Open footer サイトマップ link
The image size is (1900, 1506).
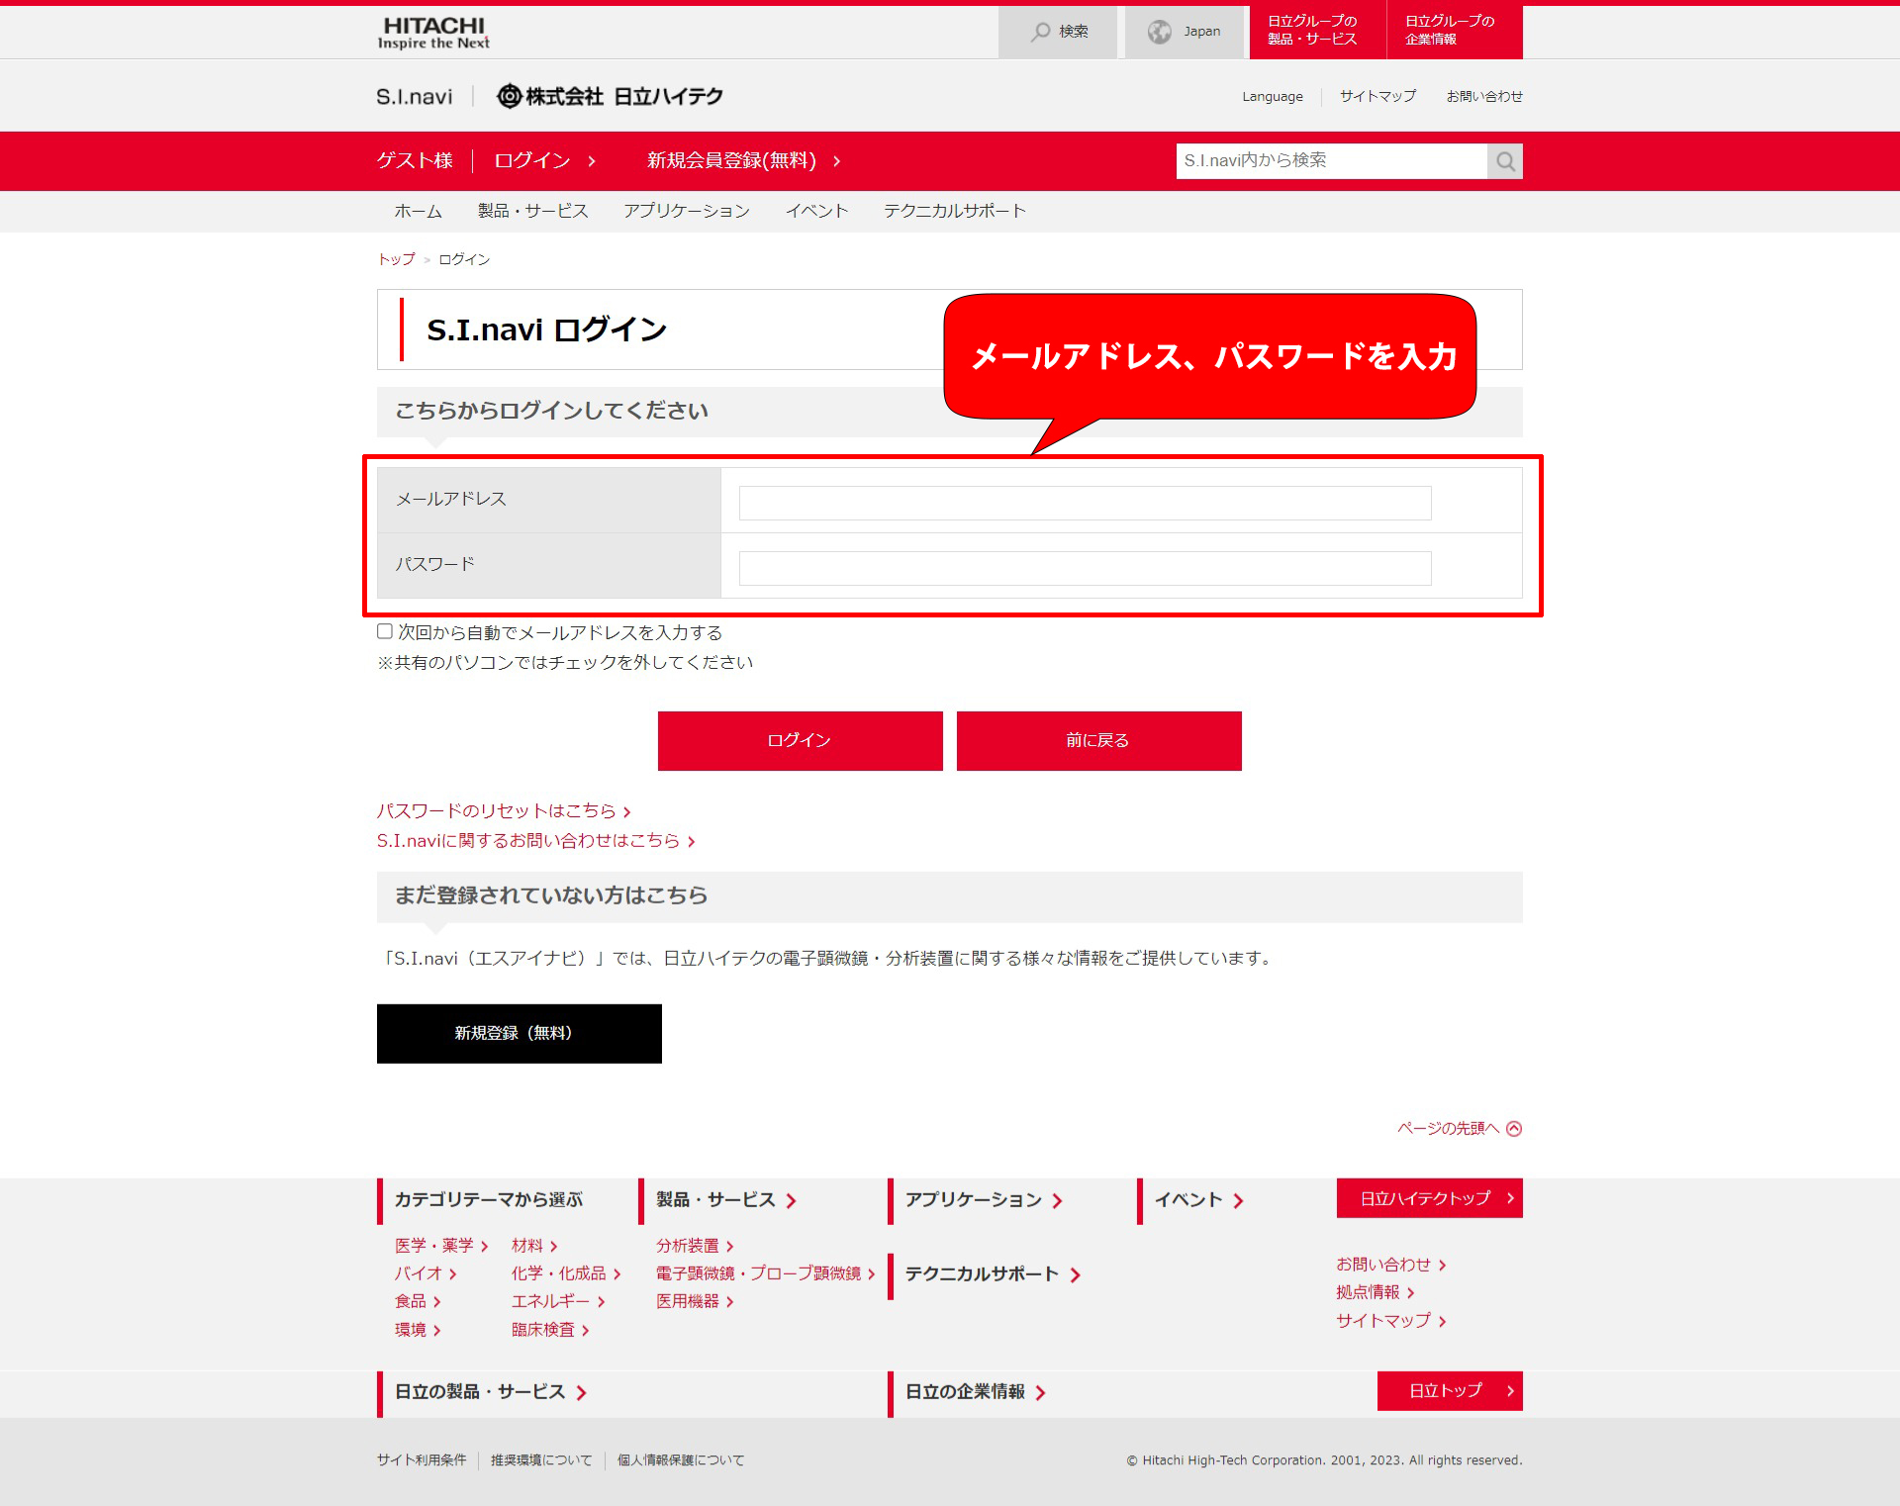pyautogui.click(x=1391, y=1321)
